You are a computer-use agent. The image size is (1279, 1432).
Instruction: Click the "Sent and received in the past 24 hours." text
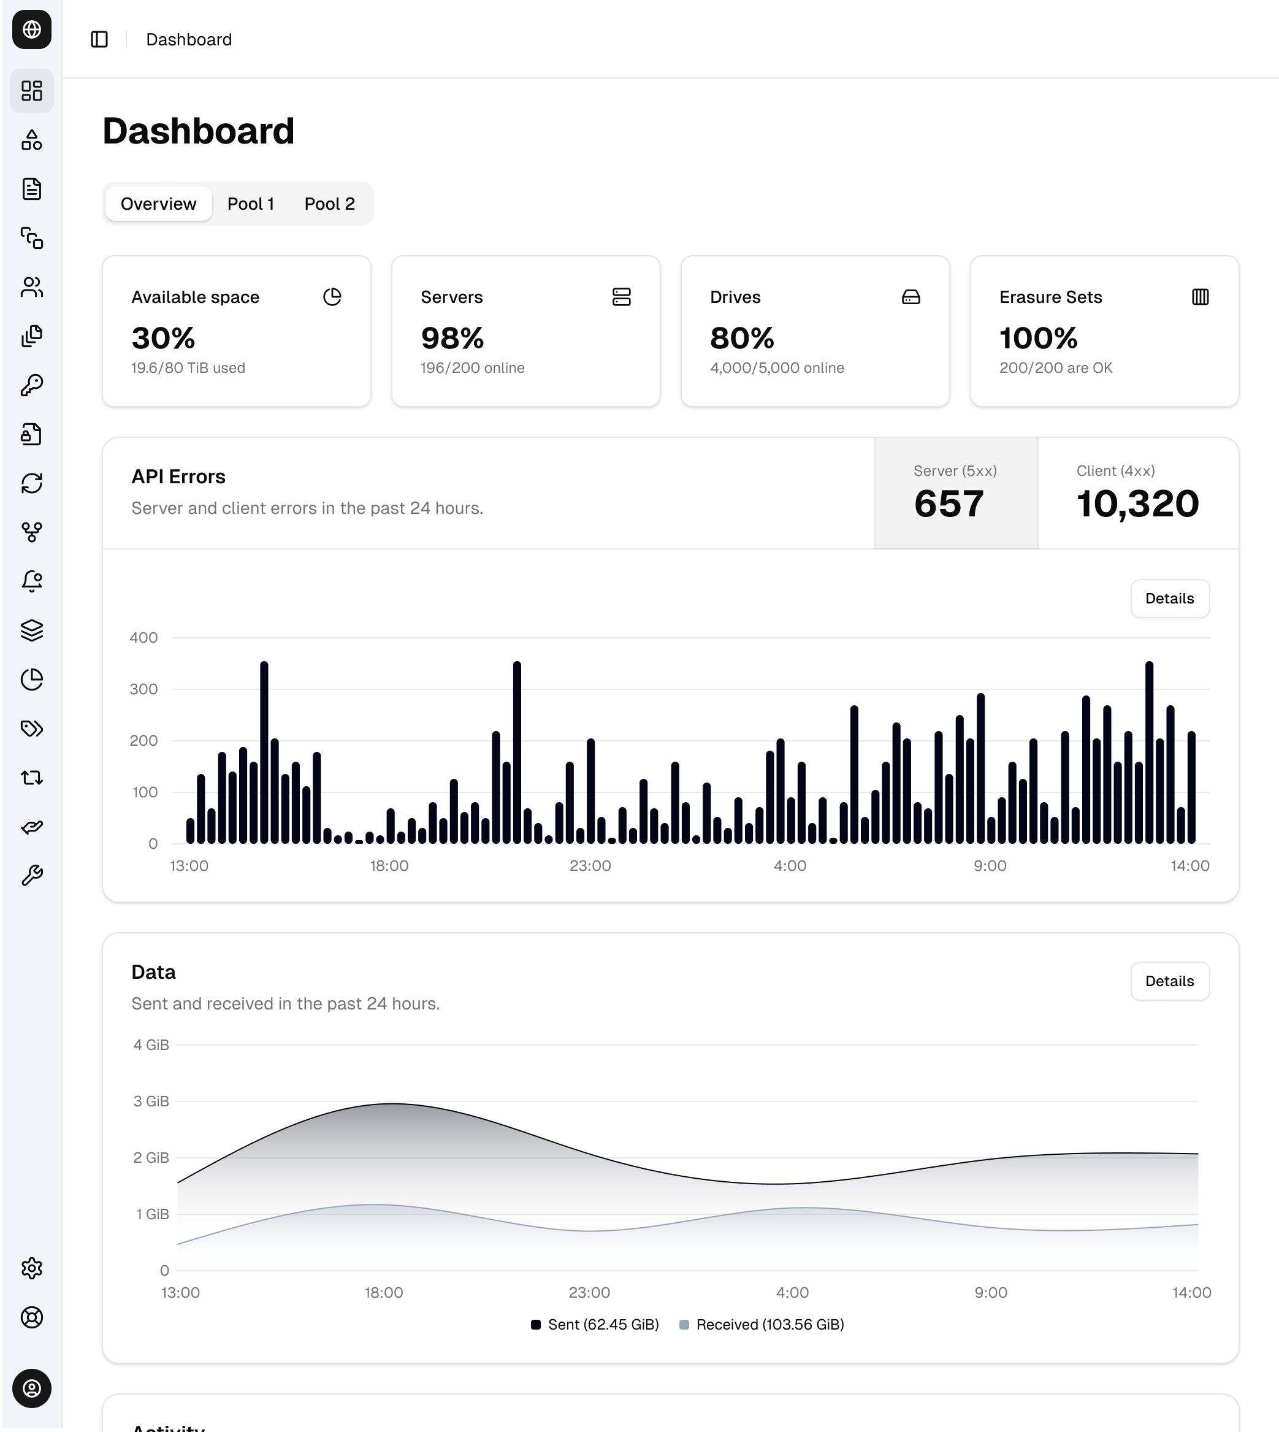285,1004
